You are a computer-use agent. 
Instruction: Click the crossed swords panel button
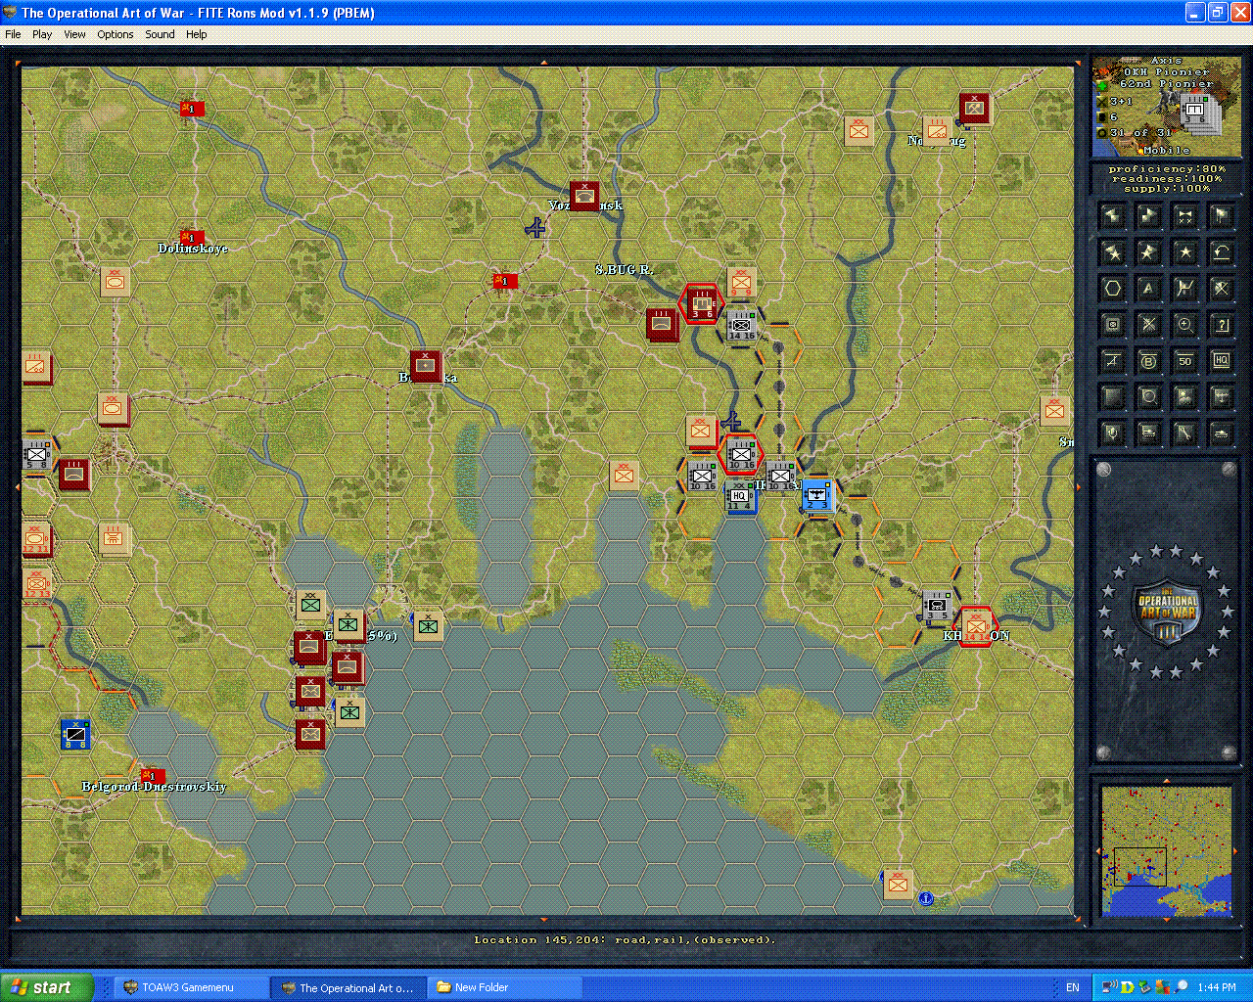click(1148, 325)
